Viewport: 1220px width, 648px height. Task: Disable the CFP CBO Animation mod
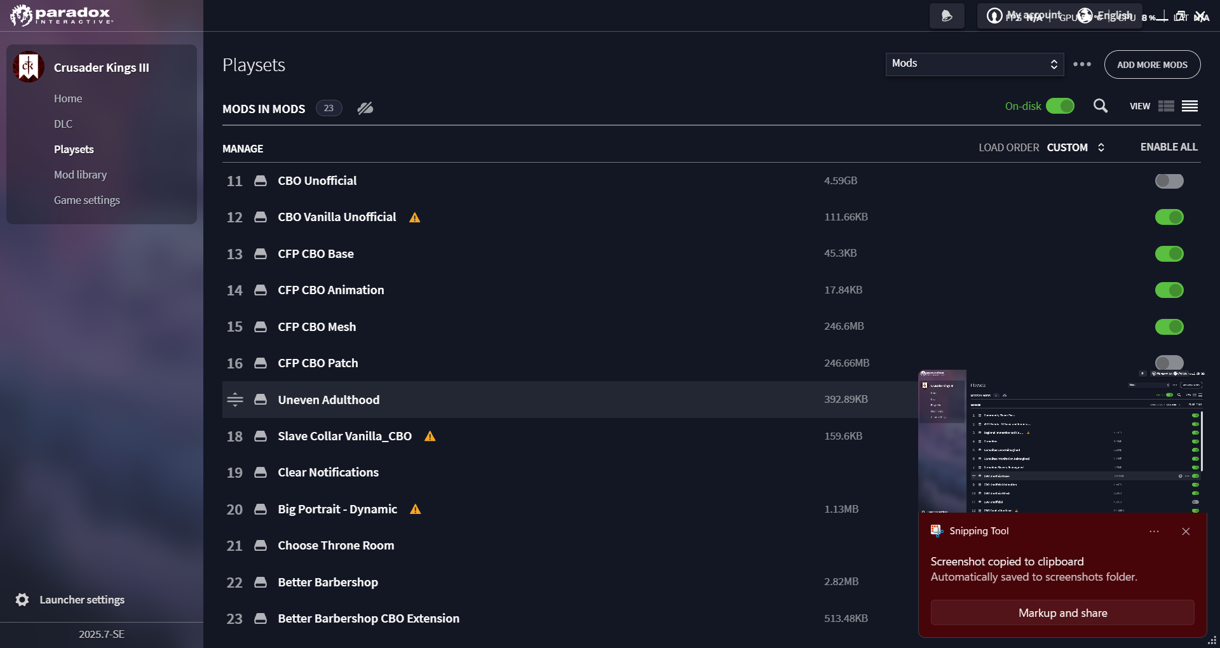[x=1169, y=290]
